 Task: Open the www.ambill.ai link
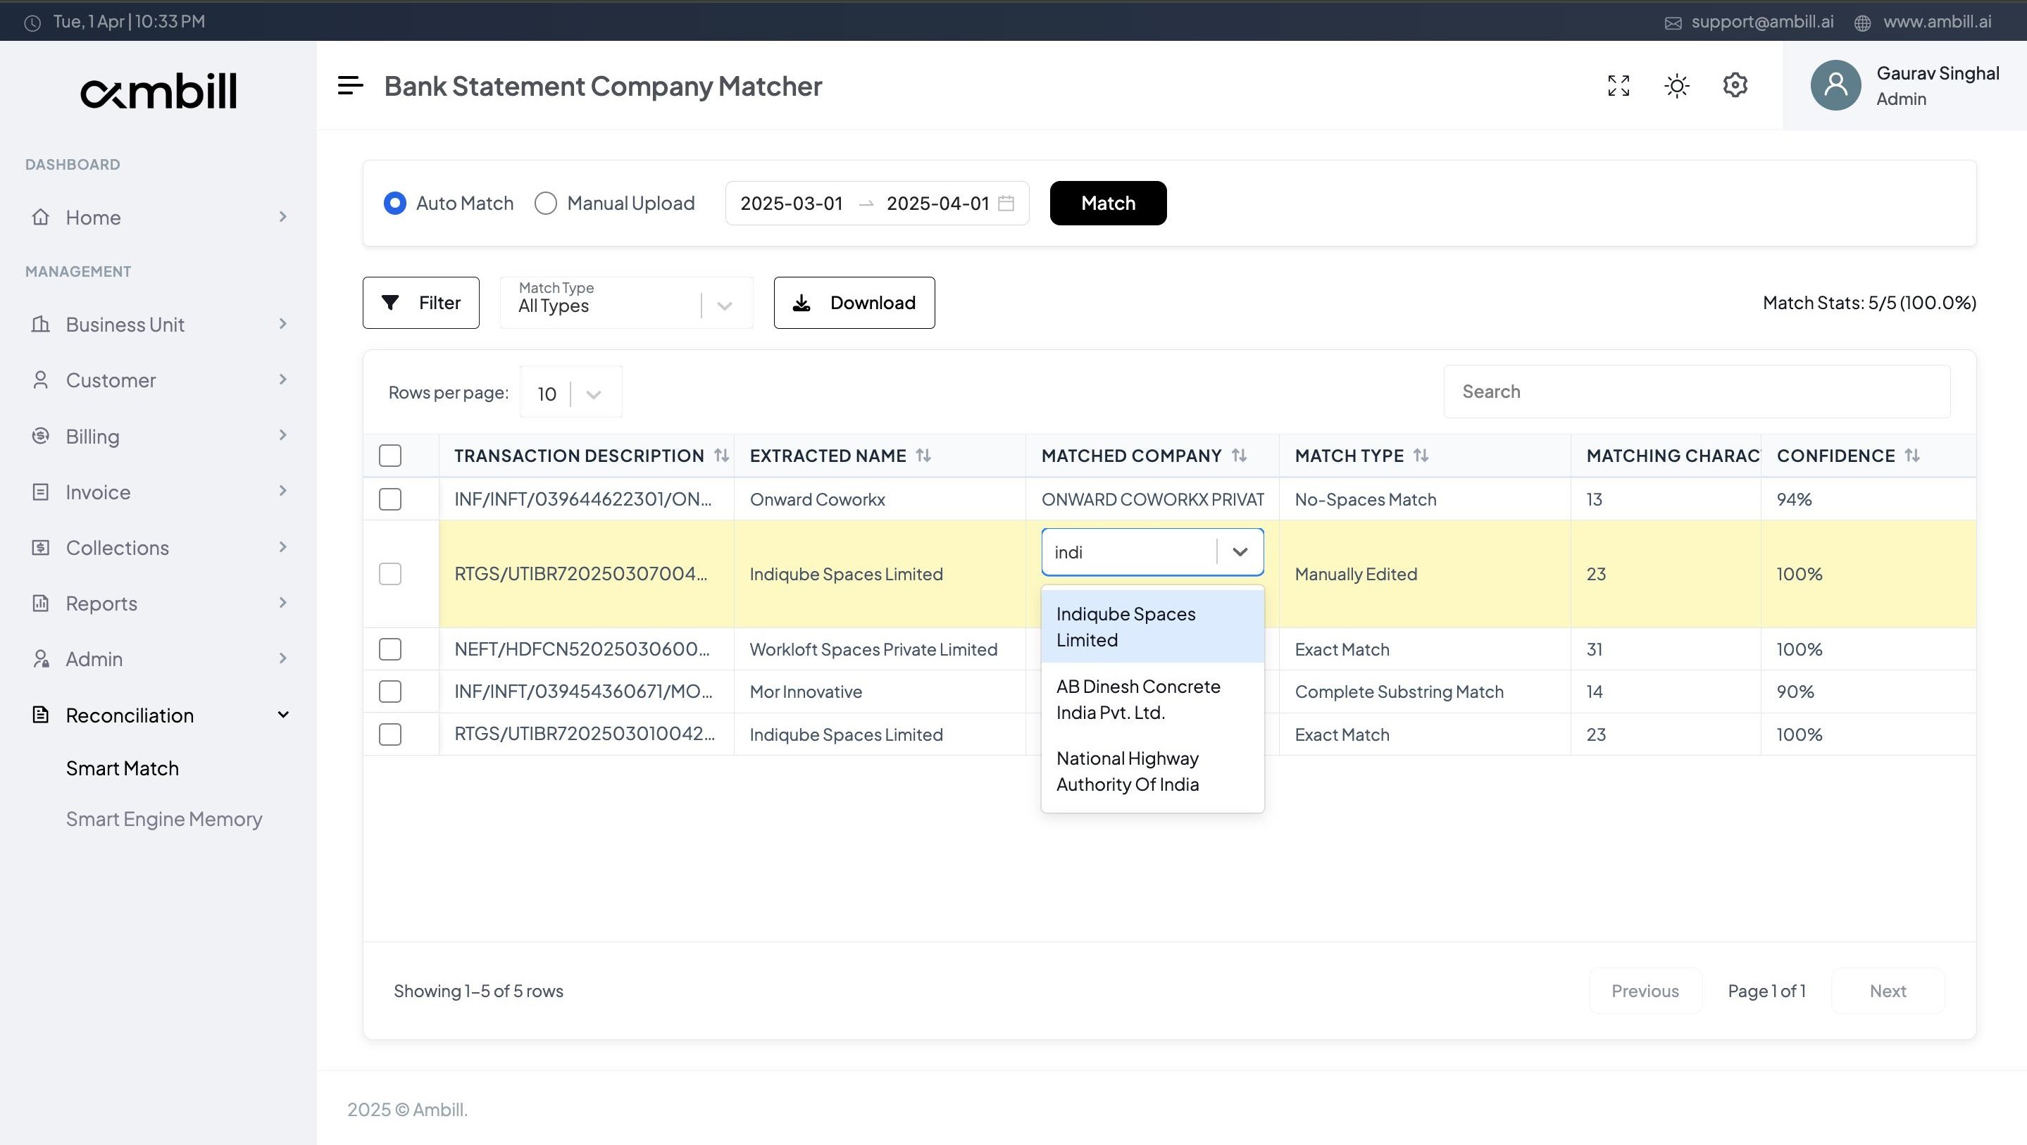tap(1937, 22)
